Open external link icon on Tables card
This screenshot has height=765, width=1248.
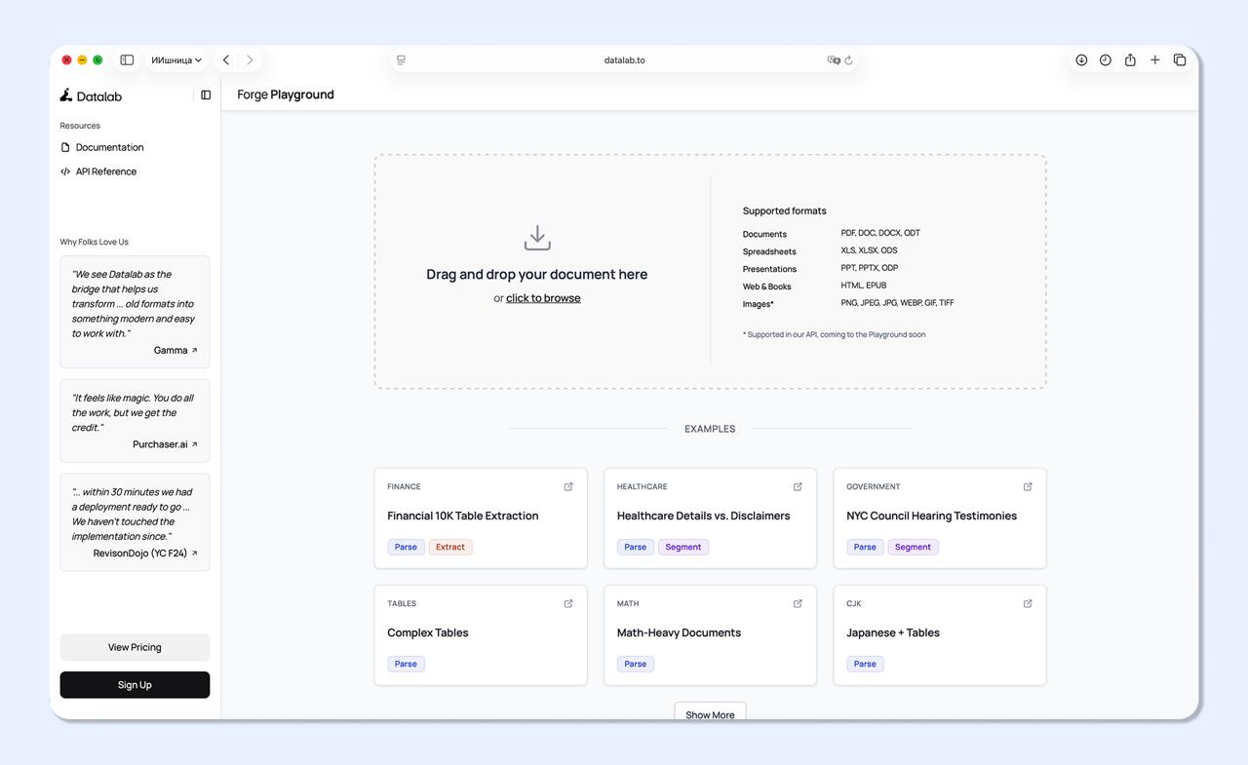568,603
